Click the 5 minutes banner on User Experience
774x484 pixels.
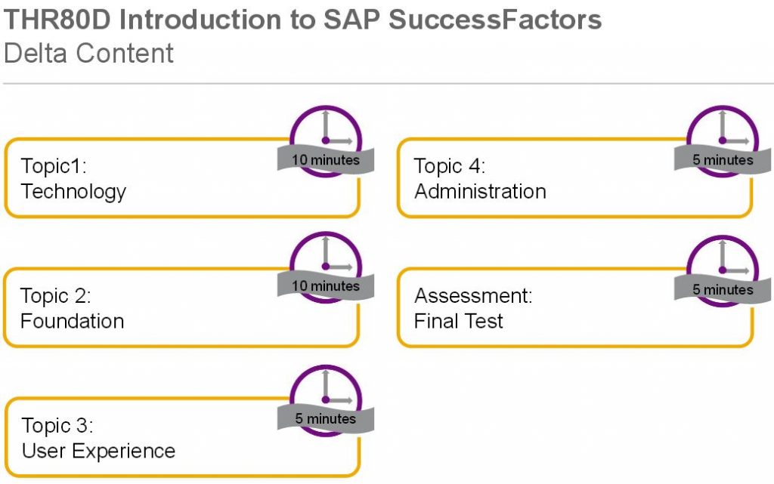(325, 419)
